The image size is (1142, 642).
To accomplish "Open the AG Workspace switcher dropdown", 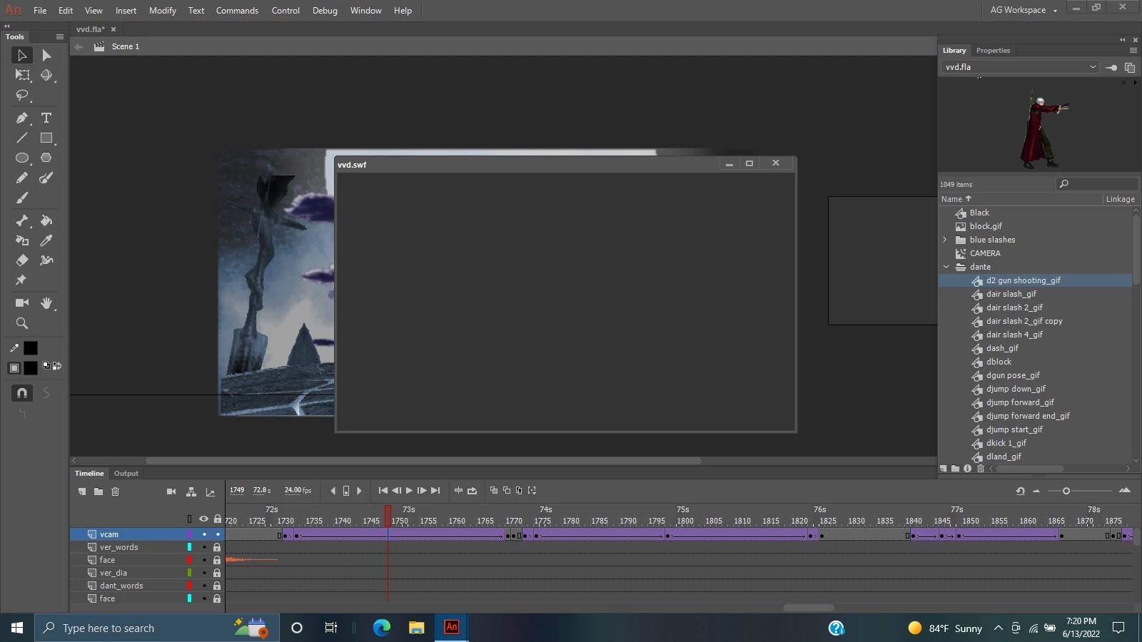I will point(1024,10).
